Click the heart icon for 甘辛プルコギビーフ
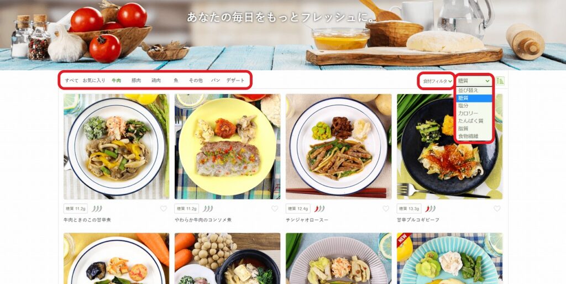This screenshot has height=284, width=566. coord(497,208)
